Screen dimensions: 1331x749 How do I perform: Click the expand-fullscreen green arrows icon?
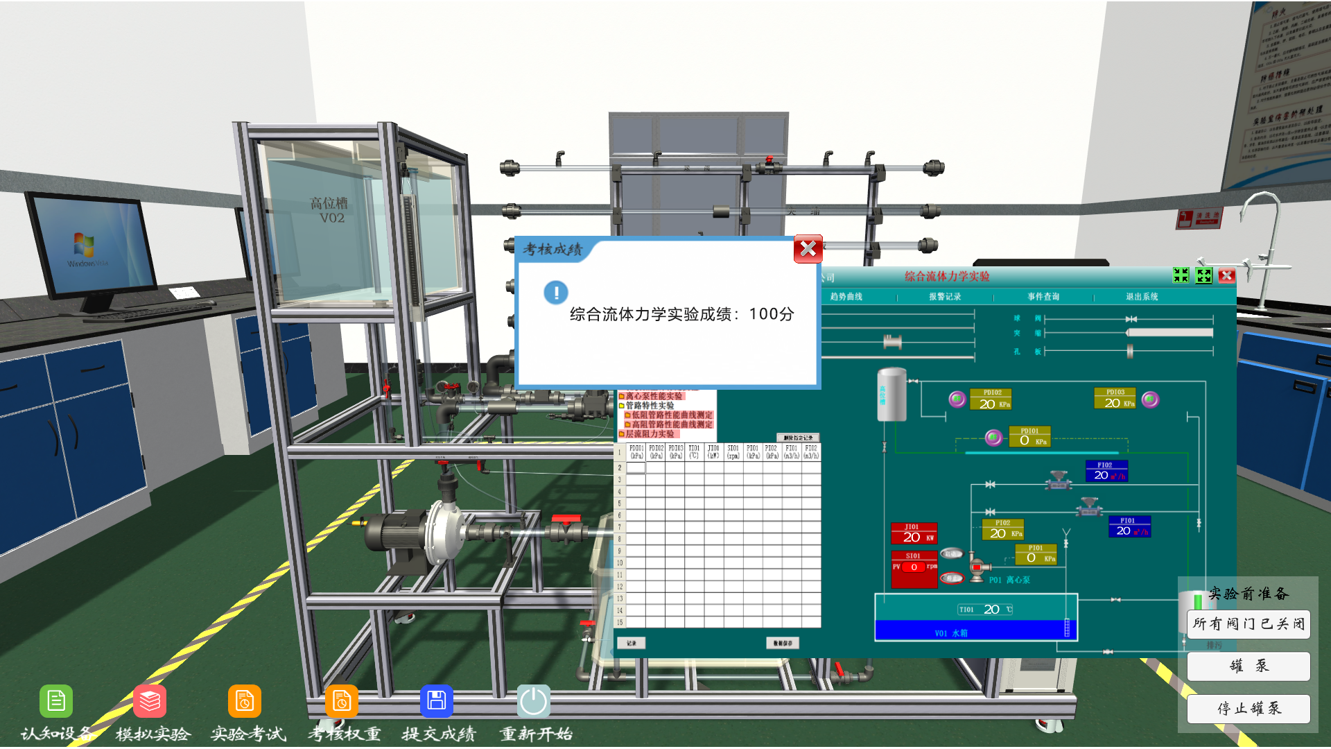(1204, 275)
